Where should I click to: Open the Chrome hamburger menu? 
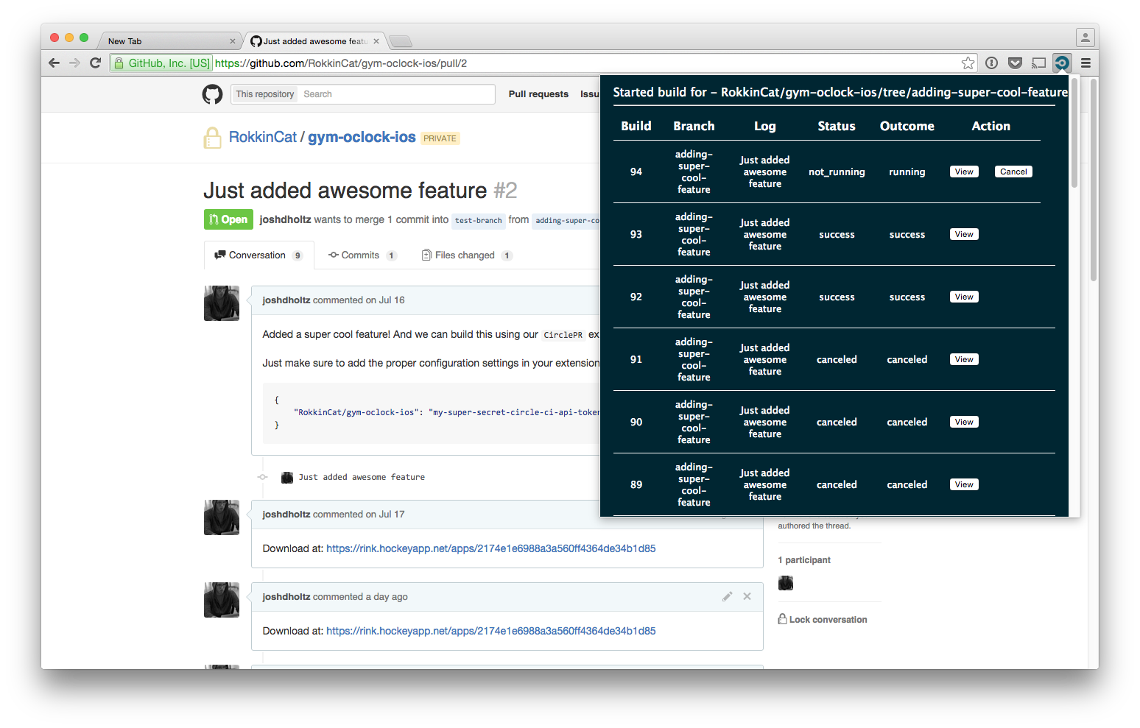(x=1086, y=63)
